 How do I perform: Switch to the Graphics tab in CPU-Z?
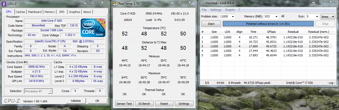[74, 12]
